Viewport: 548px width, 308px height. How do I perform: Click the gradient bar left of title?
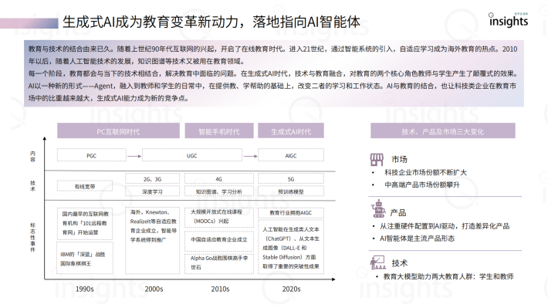29,23
